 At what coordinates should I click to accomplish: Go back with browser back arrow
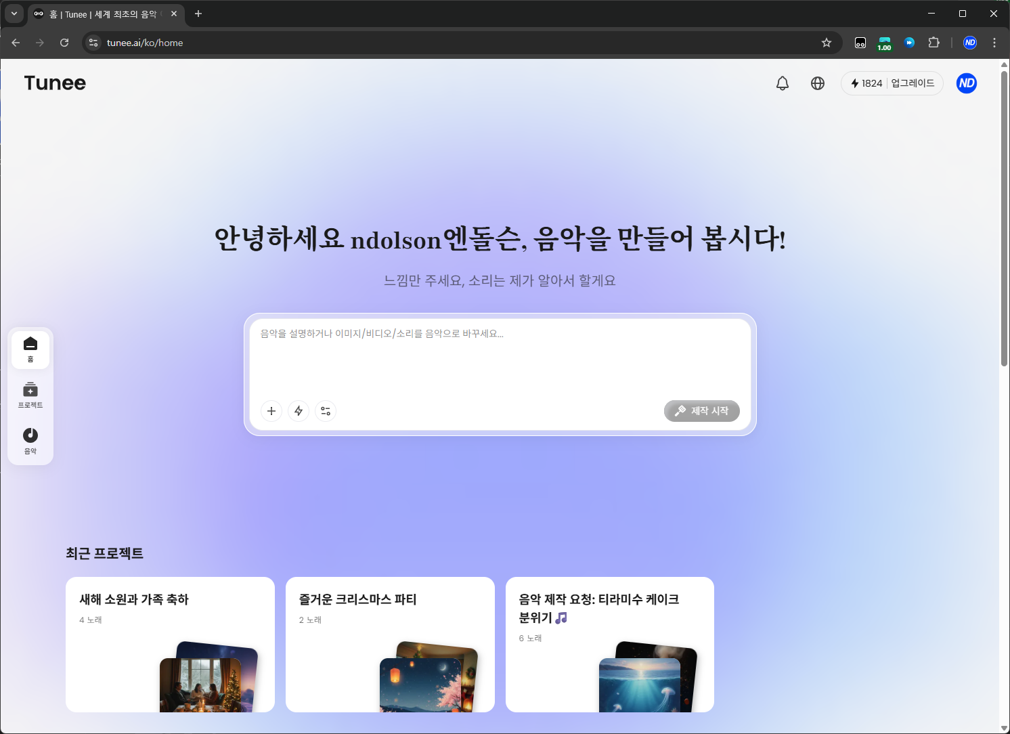[16, 43]
